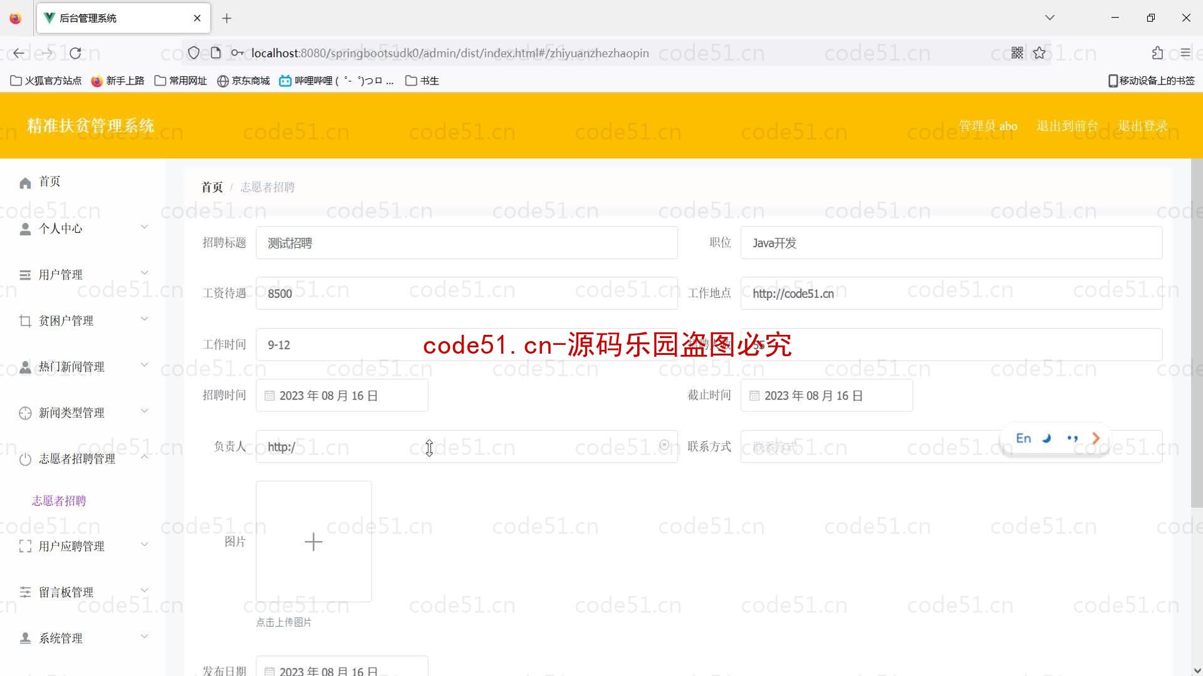Screen dimensions: 1203x676
Task: Open calendar icon in 截止时间 field
Action: (x=754, y=396)
